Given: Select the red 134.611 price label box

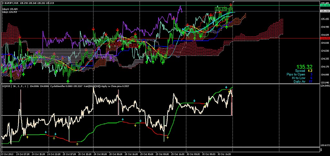Looking at the screenshot, I should click(x=132, y=45).
